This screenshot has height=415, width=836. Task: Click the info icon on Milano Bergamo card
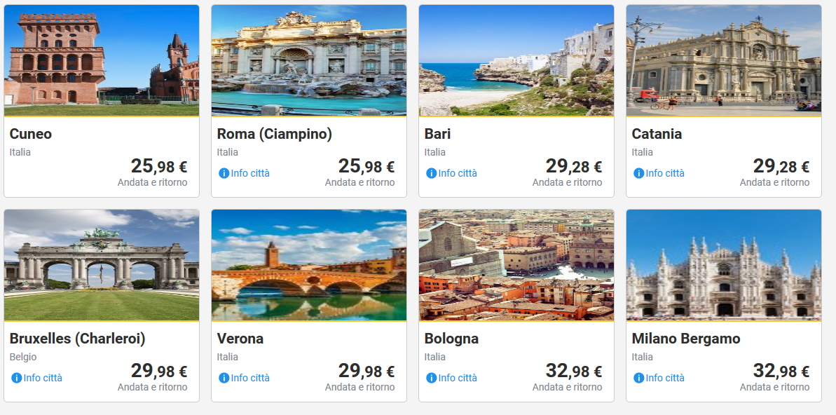[638, 378]
